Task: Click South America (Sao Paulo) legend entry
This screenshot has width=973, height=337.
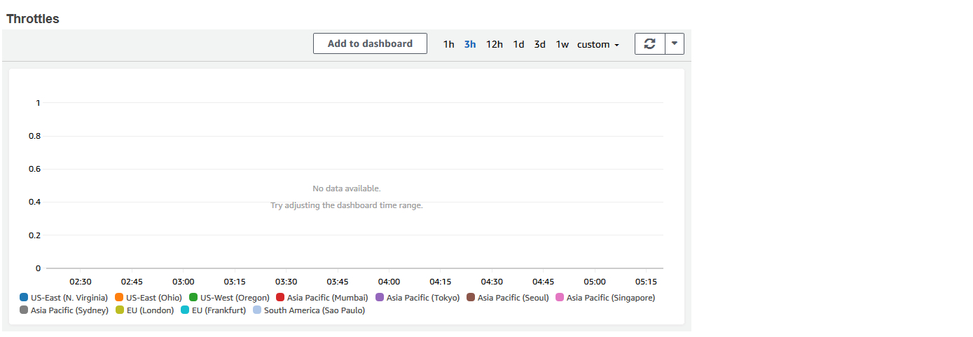Action: [x=309, y=310]
